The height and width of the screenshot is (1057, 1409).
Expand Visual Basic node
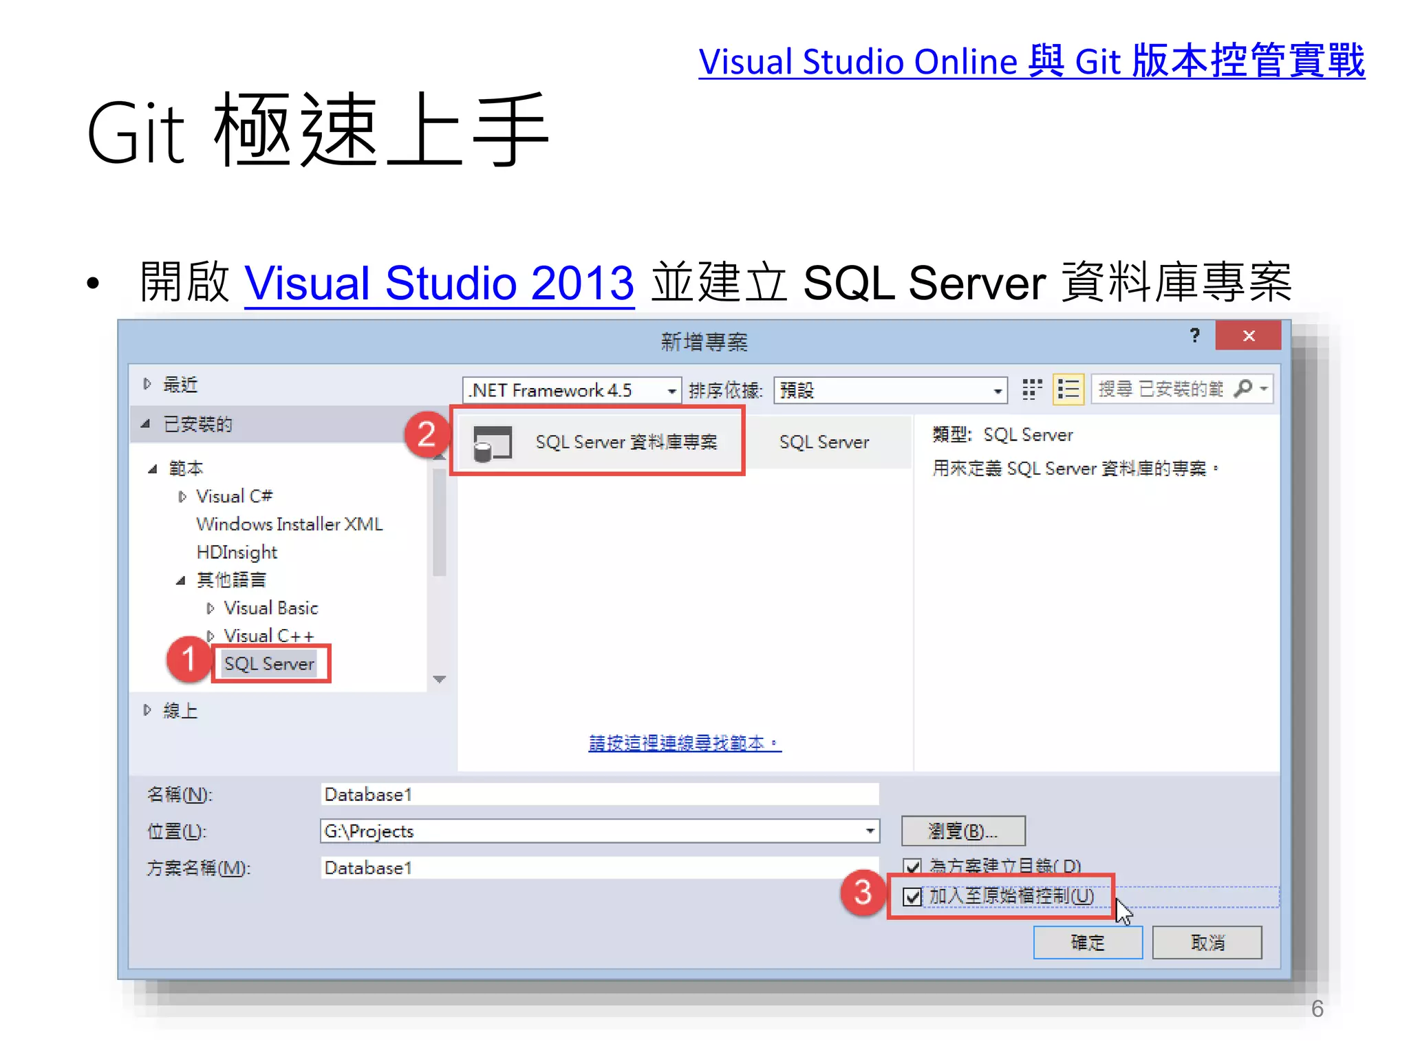click(x=210, y=608)
